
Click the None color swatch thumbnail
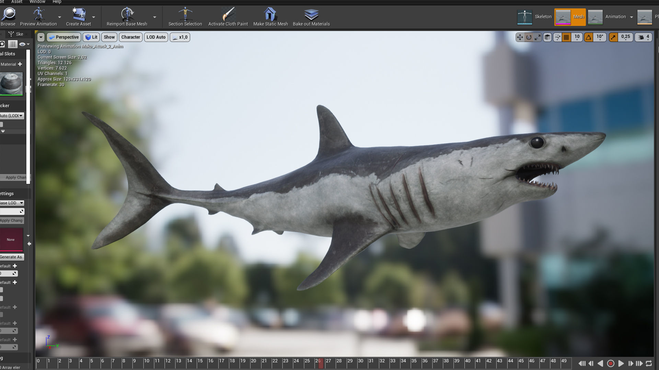11,239
